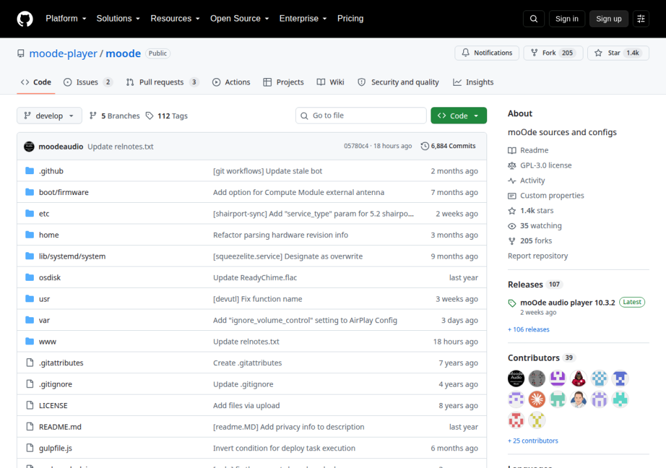Open commit 'Refactor parsing hardware revision info'

[280, 235]
